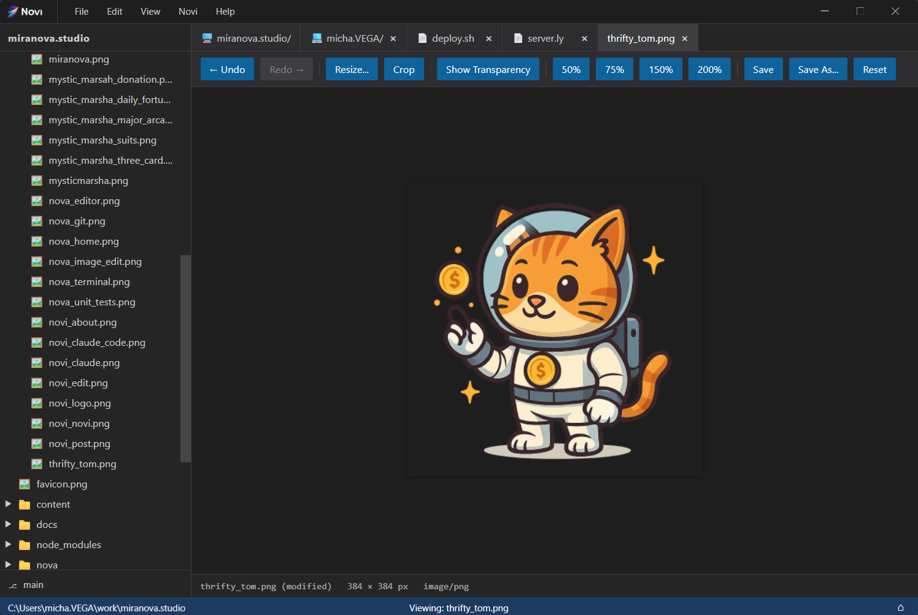Expand the docs folder

(x=8, y=524)
